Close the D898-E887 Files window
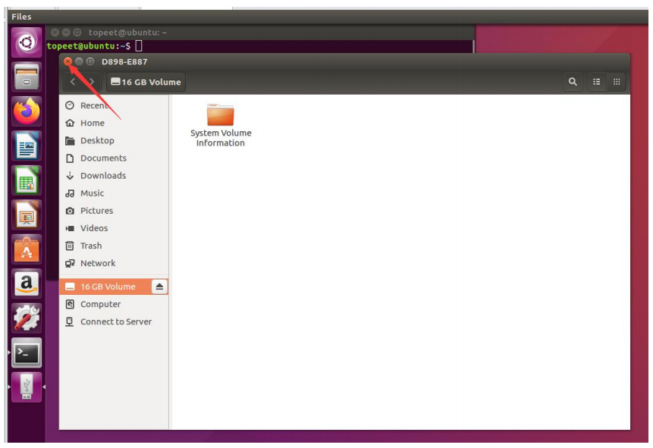653x448 pixels. point(67,61)
